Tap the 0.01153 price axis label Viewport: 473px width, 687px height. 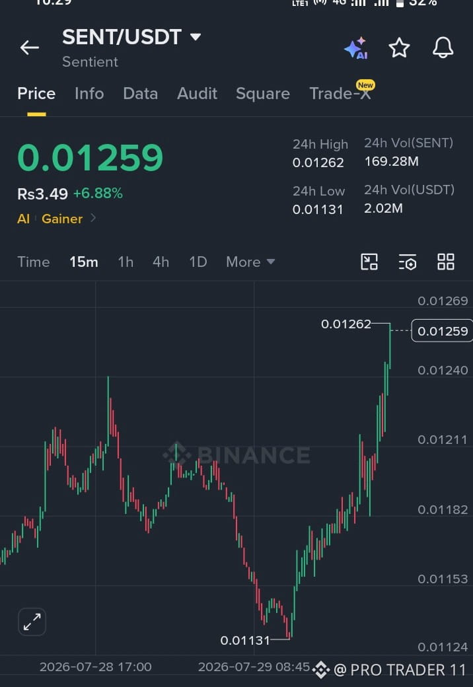(x=443, y=579)
